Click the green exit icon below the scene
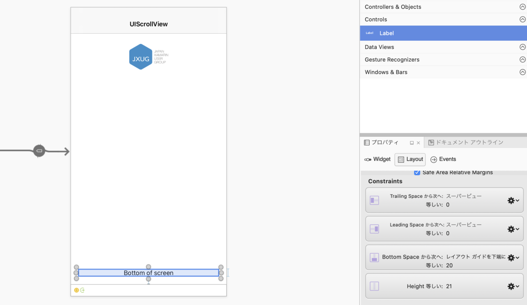Screen dimensions: 527x305 tap(82, 290)
